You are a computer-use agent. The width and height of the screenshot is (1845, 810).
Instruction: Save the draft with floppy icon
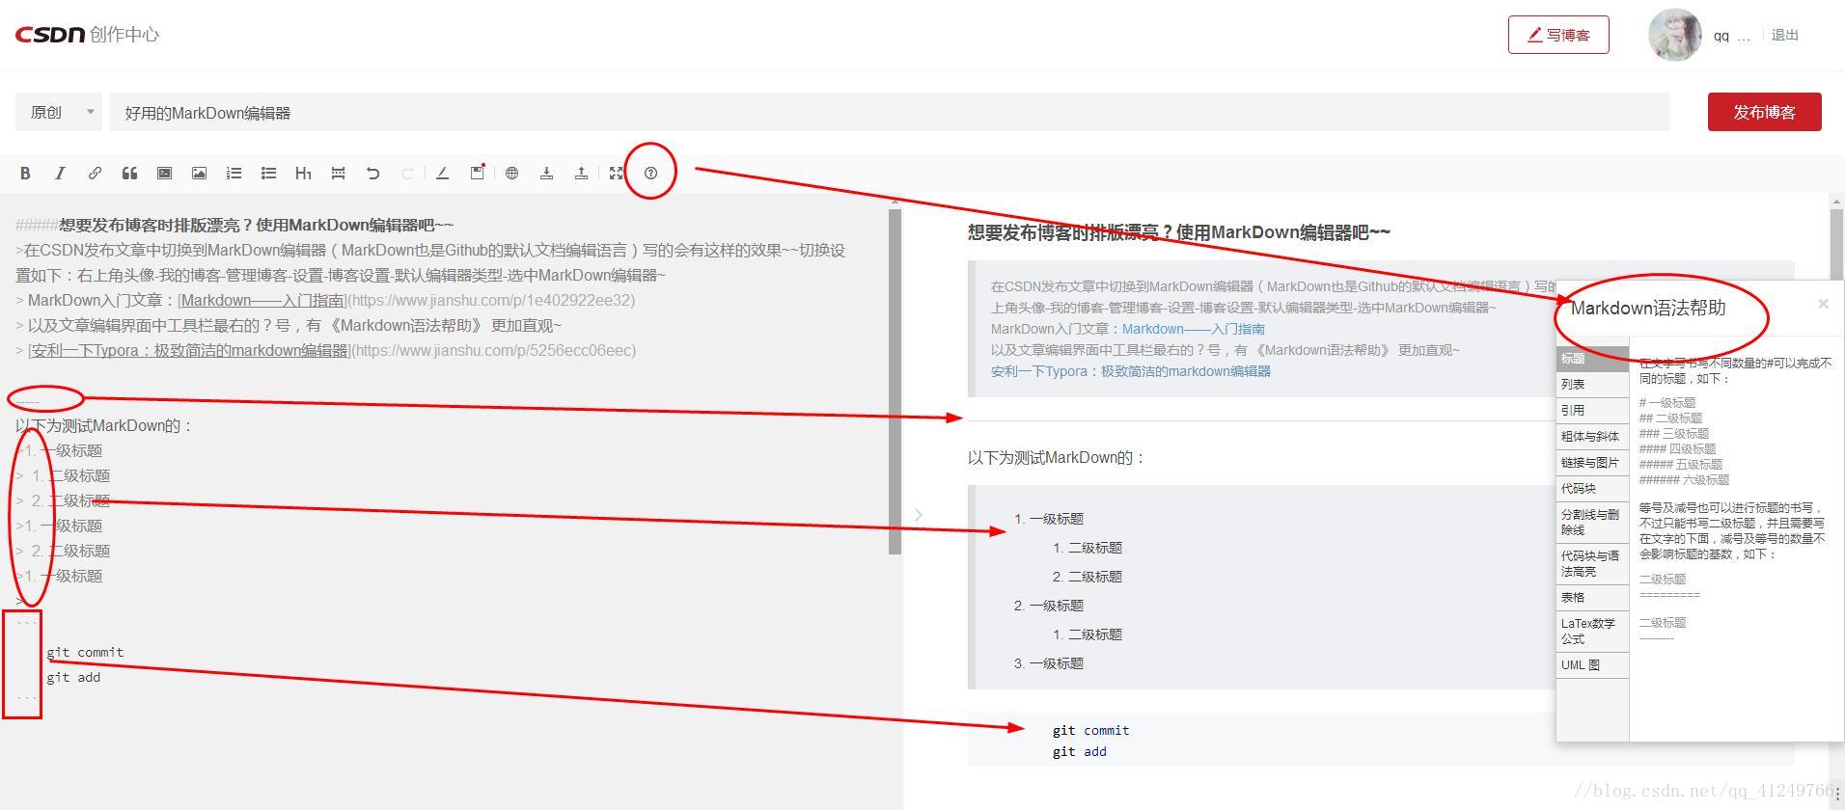[477, 173]
